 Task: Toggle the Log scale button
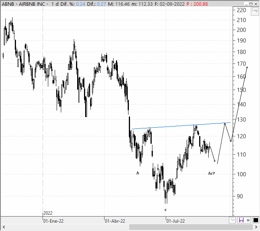(255, 11)
